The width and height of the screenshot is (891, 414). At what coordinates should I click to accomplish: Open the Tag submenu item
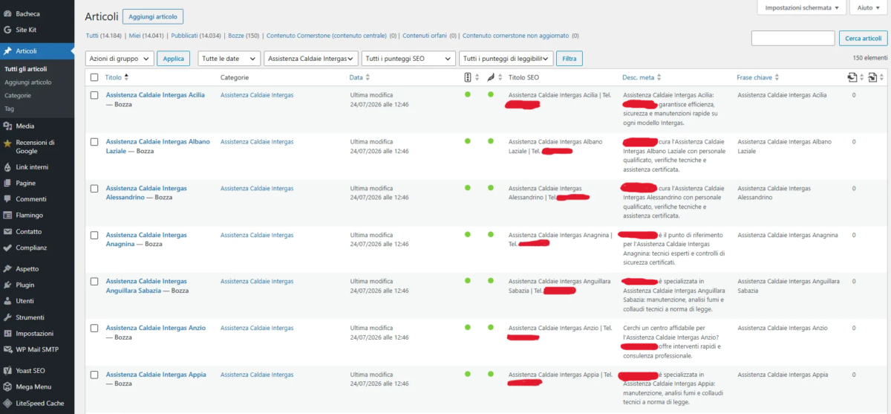point(9,109)
